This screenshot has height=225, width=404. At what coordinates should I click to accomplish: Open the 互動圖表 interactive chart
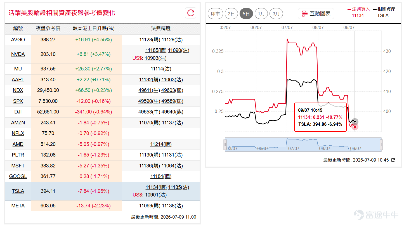pyautogui.click(x=316, y=13)
